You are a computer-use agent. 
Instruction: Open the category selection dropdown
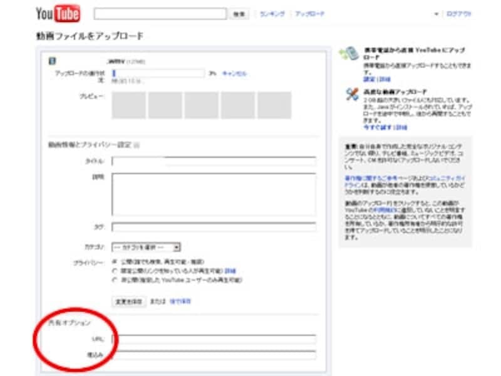[x=146, y=247]
